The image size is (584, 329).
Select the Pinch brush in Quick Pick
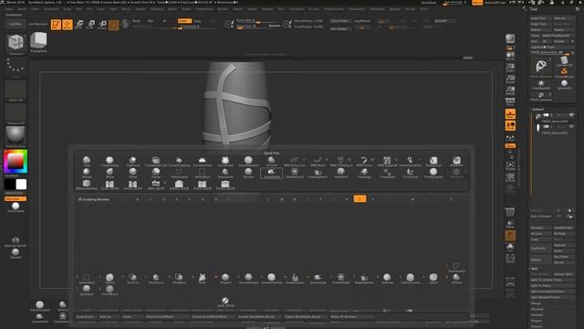(132, 173)
